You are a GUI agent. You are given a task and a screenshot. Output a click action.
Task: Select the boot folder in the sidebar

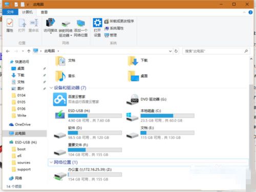click(x=18, y=149)
